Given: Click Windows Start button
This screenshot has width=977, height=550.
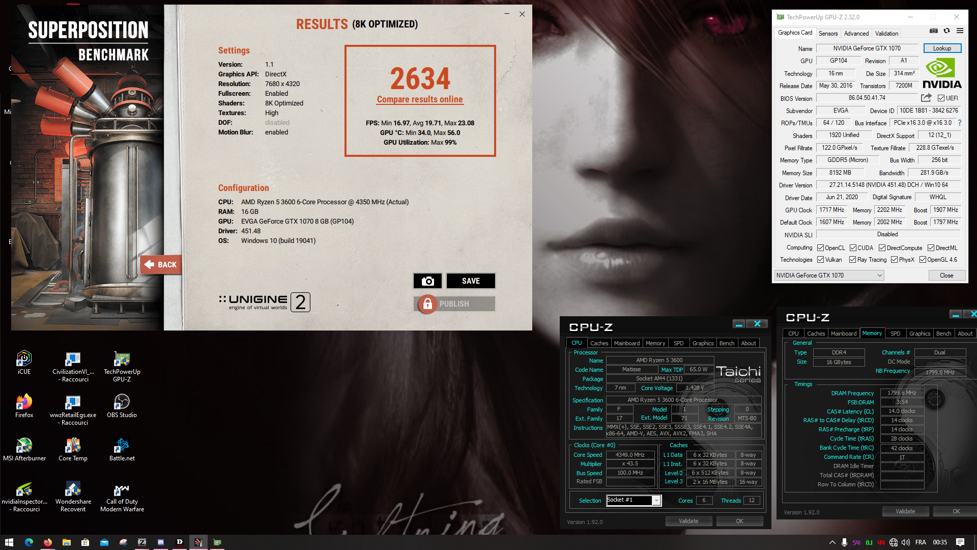Looking at the screenshot, I should coord(9,542).
